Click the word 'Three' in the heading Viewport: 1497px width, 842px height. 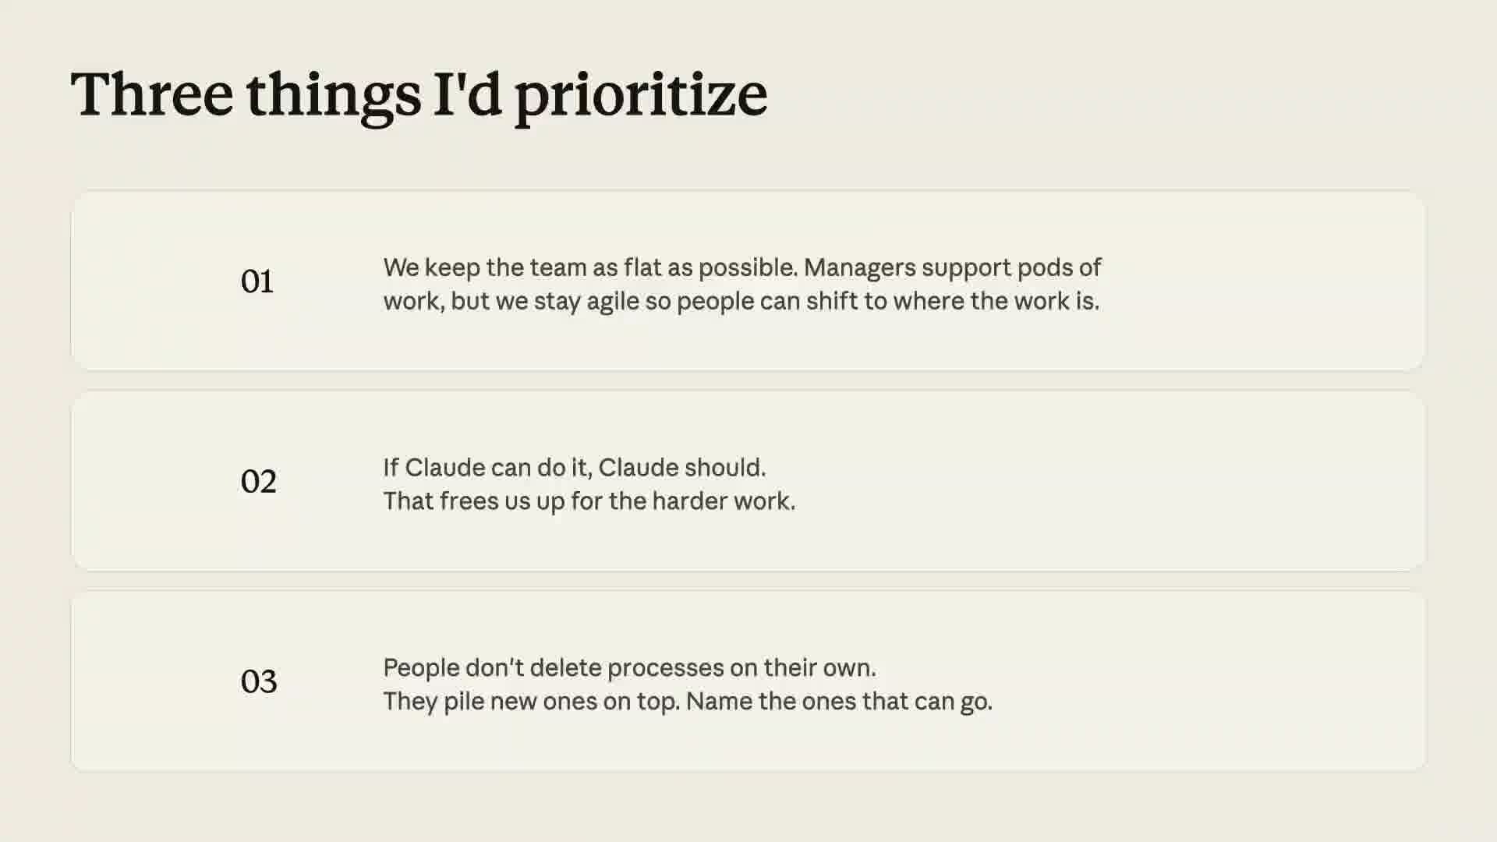(152, 94)
